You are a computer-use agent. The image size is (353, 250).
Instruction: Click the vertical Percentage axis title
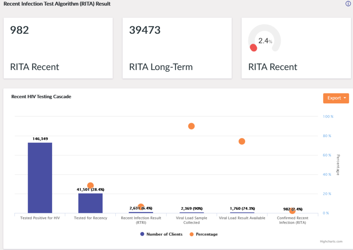338,165
